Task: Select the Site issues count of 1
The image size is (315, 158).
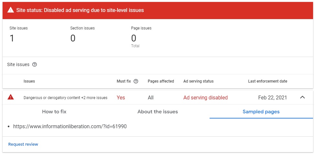Action: point(12,38)
